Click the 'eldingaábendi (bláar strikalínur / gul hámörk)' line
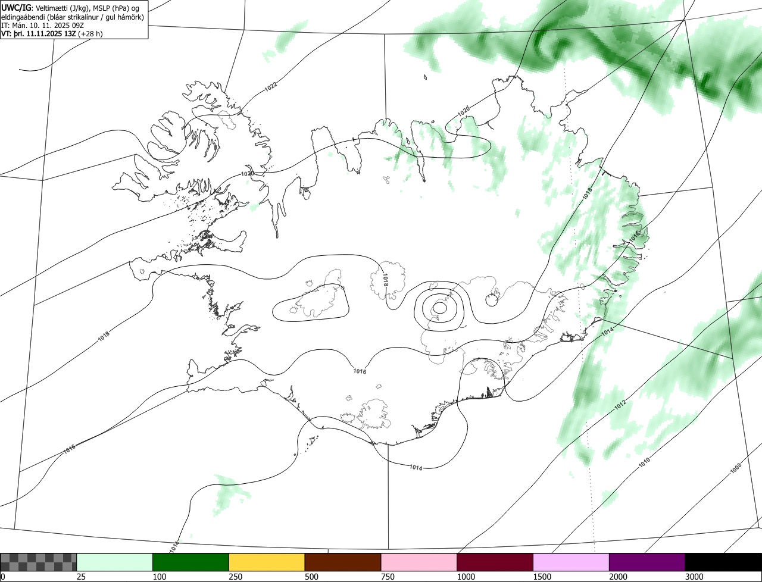This screenshot has width=762, height=582. point(73,17)
